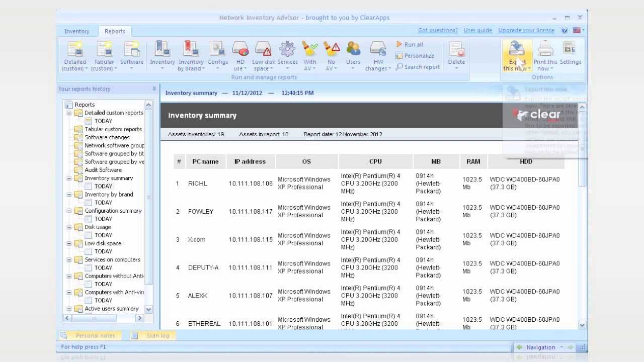Open Detailed (custom) report icon

point(75,49)
